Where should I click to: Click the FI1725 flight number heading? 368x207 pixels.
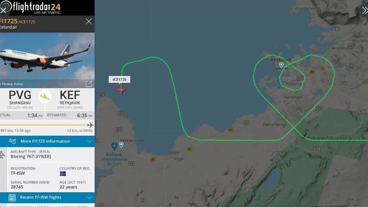9,21
